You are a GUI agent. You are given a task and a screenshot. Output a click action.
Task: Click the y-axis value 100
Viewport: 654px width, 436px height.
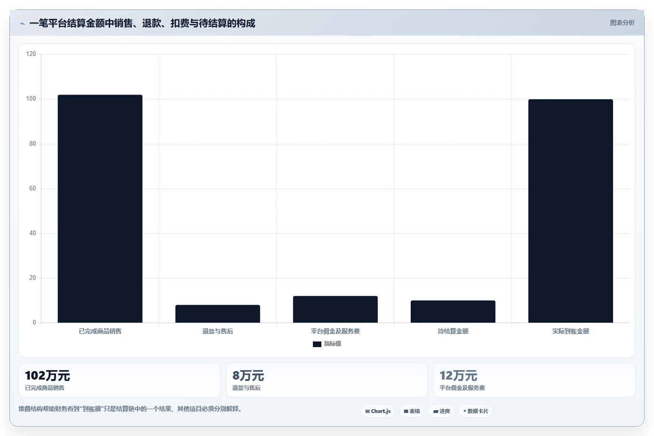click(x=31, y=99)
